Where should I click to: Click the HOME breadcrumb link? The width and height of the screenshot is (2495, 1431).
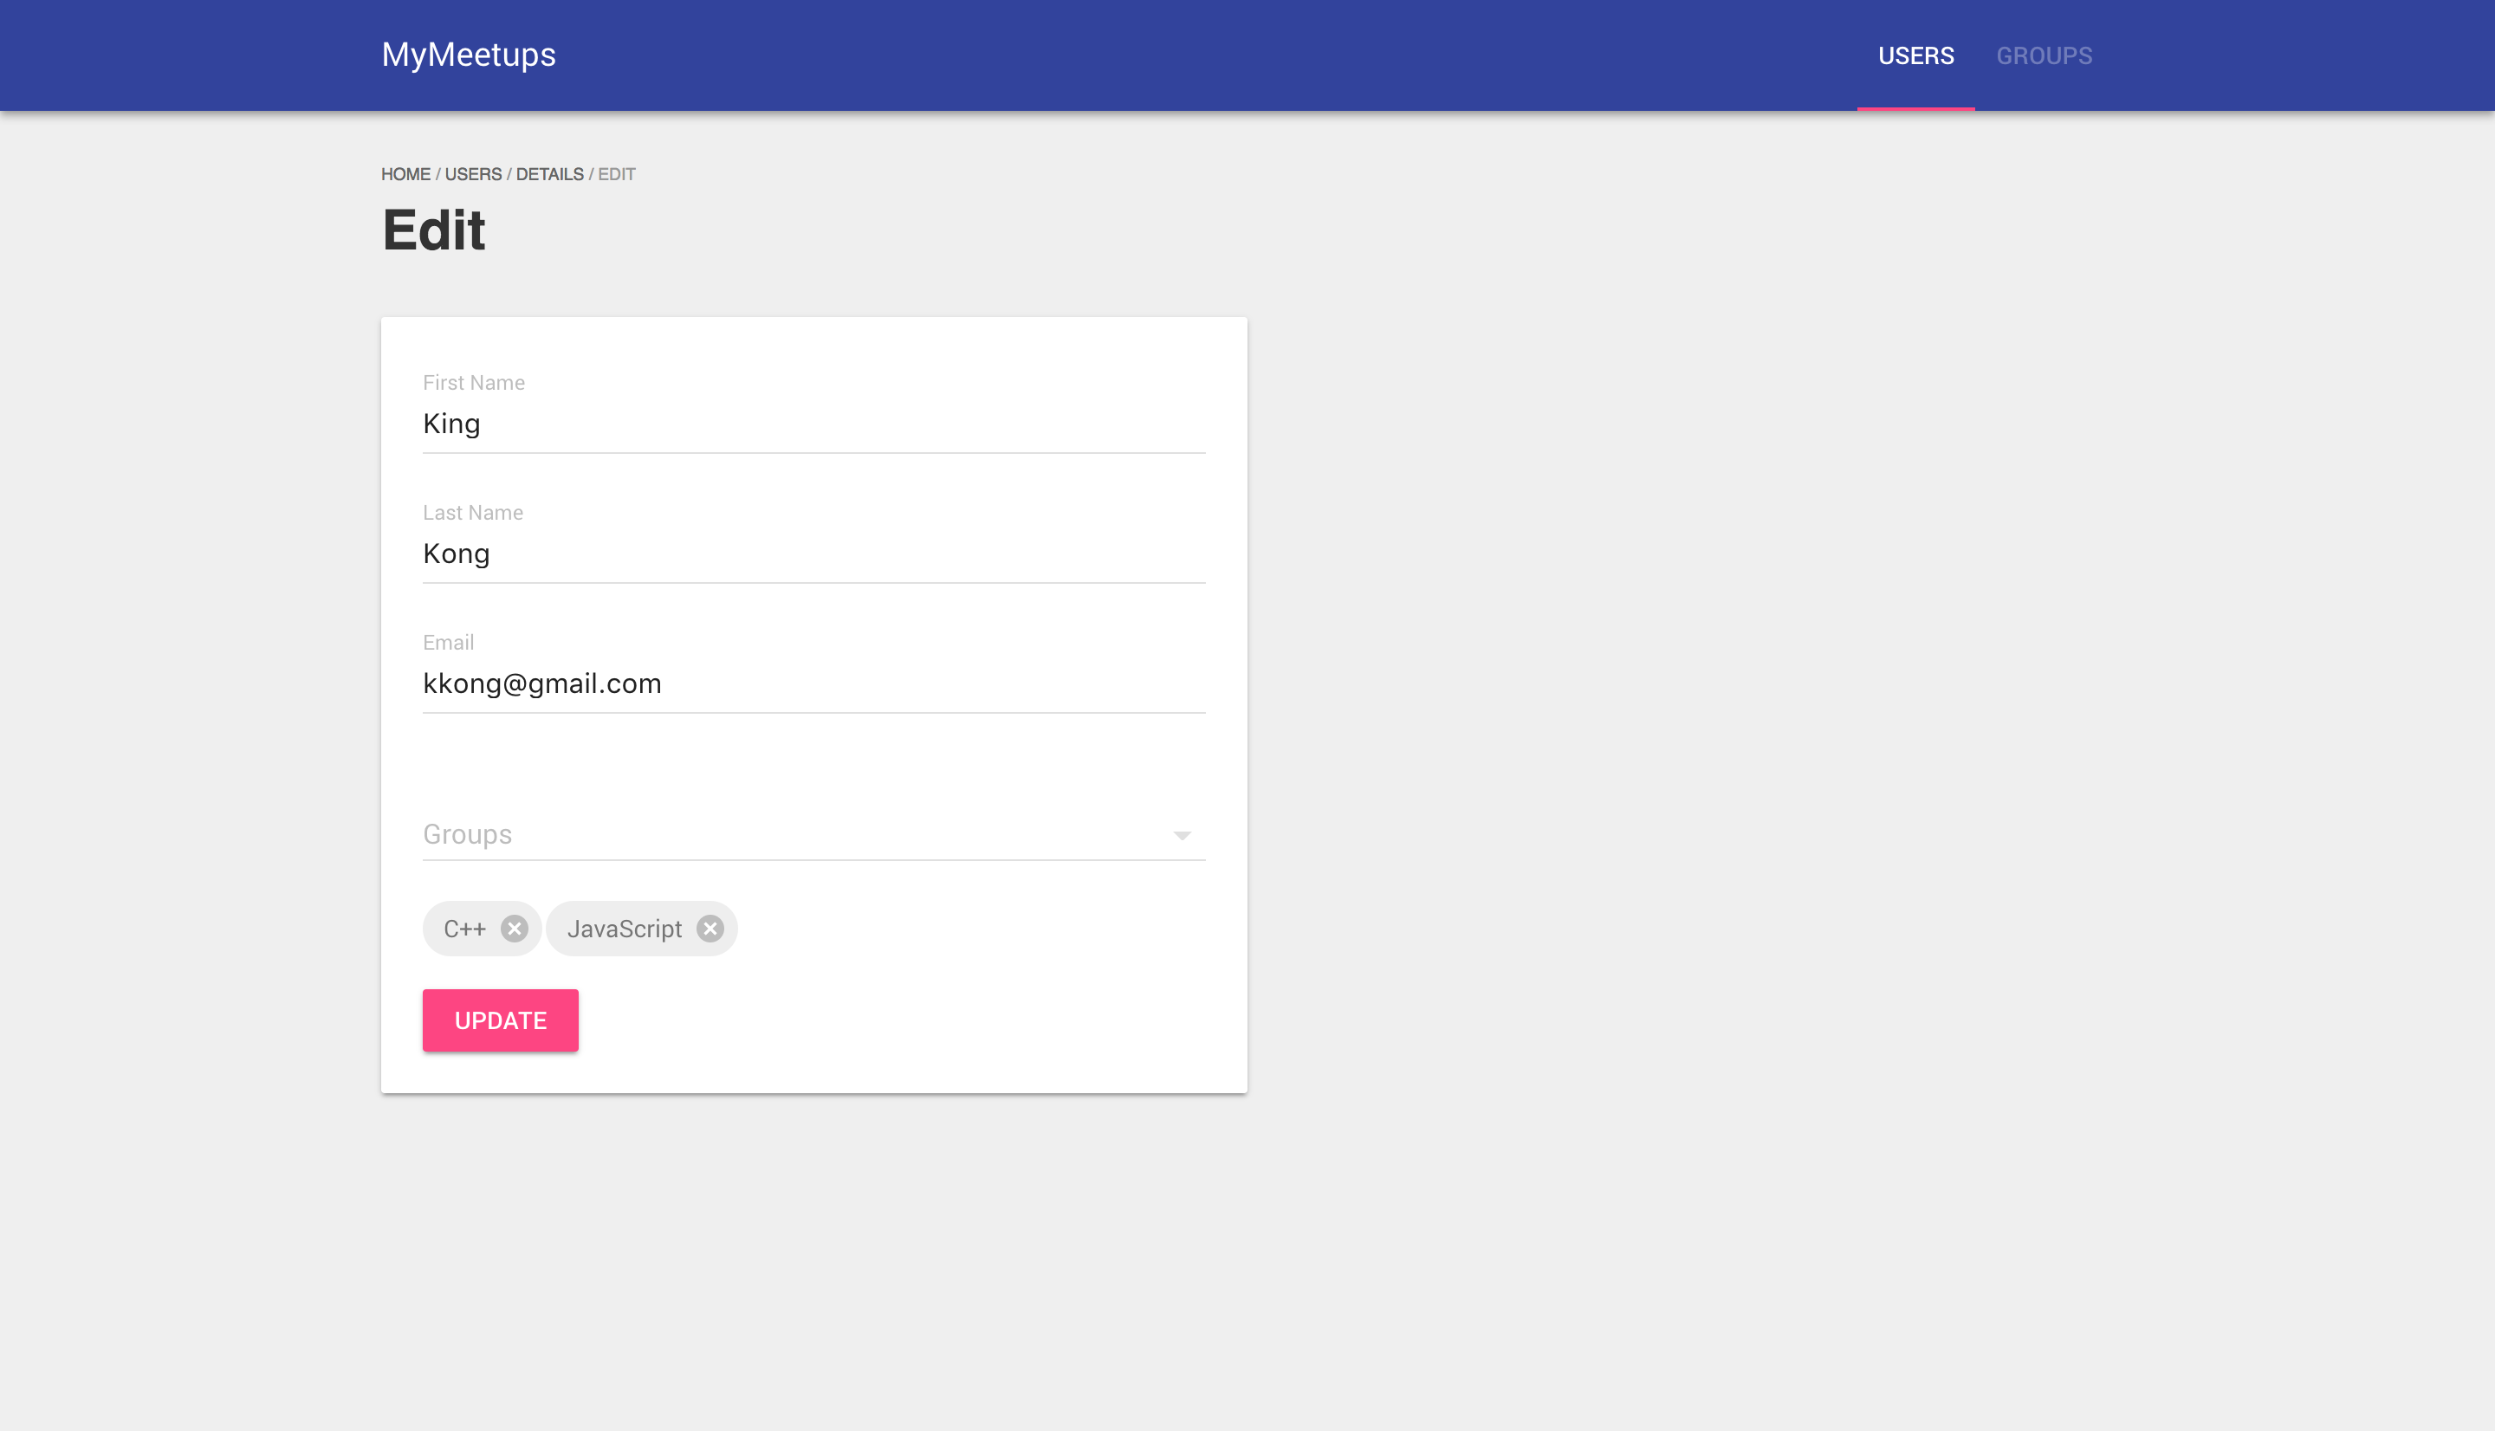coord(405,174)
